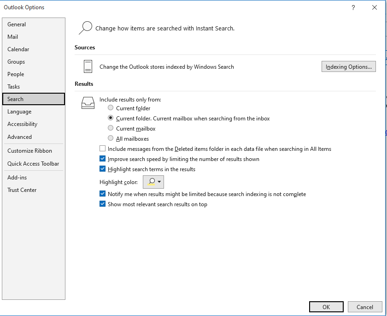Select Customize Ribbon in the sidebar

[x=30, y=151]
